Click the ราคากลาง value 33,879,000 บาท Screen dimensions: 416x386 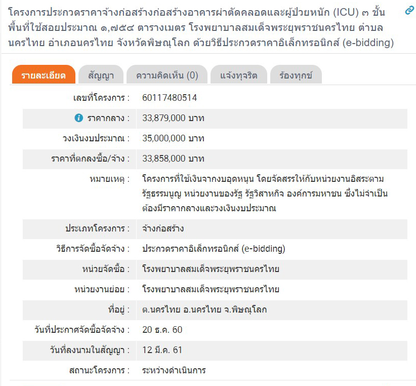173,118
